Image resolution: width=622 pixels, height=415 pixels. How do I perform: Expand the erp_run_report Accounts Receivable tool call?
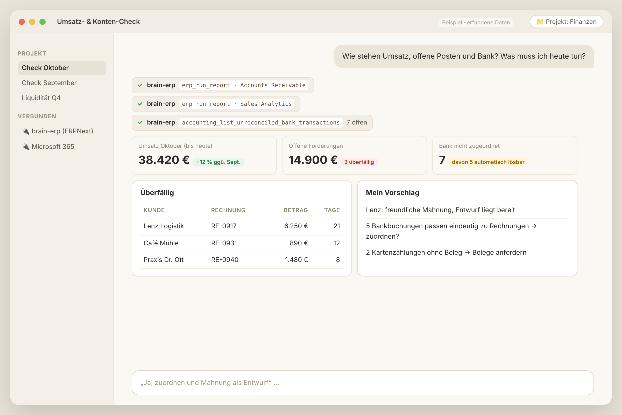223,85
